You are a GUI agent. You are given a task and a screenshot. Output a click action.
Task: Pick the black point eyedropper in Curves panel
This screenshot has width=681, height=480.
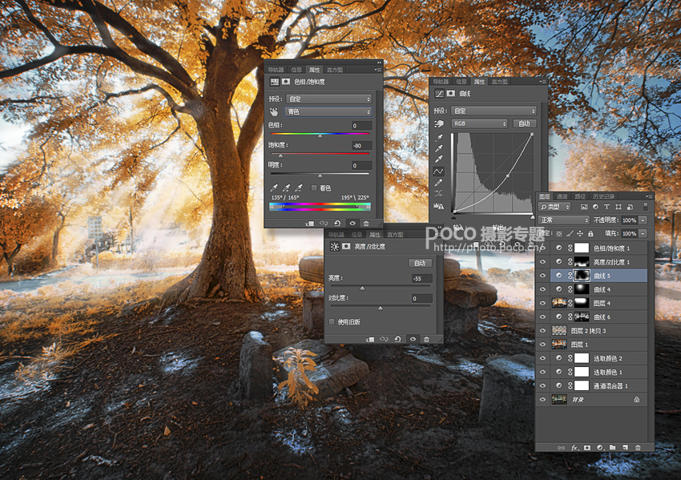coord(439,138)
